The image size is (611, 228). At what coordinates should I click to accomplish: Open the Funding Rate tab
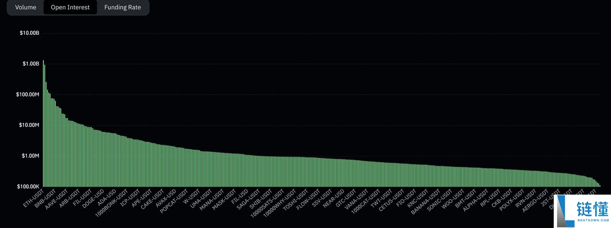point(123,8)
